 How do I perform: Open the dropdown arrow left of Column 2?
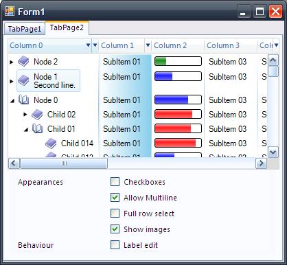[148, 45]
